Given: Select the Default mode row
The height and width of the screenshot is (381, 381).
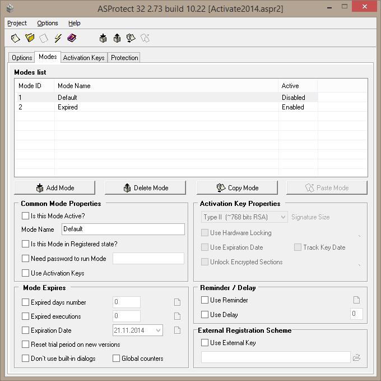Looking at the screenshot, I should [x=166, y=97].
